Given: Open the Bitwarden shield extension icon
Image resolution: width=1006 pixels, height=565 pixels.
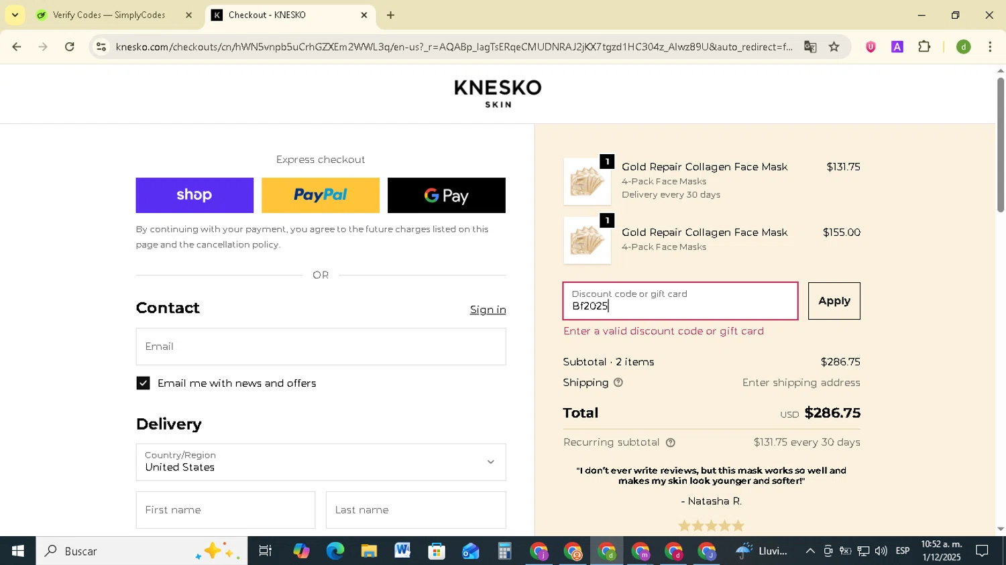Looking at the screenshot, I should pos(871,47).
